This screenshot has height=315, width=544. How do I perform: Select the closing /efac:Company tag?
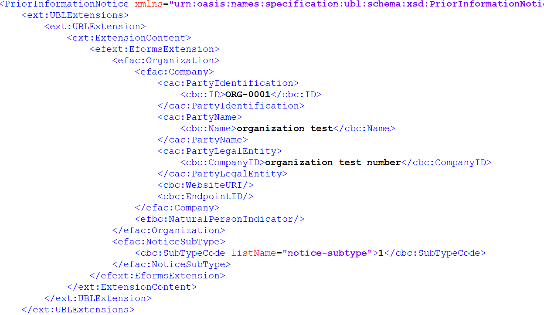177,208
